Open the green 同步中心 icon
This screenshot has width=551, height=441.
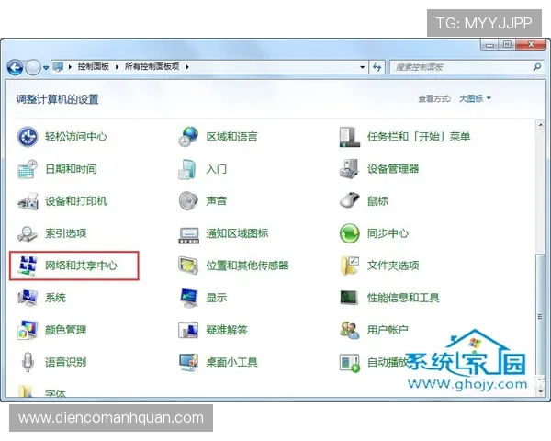tap(350, 233)
